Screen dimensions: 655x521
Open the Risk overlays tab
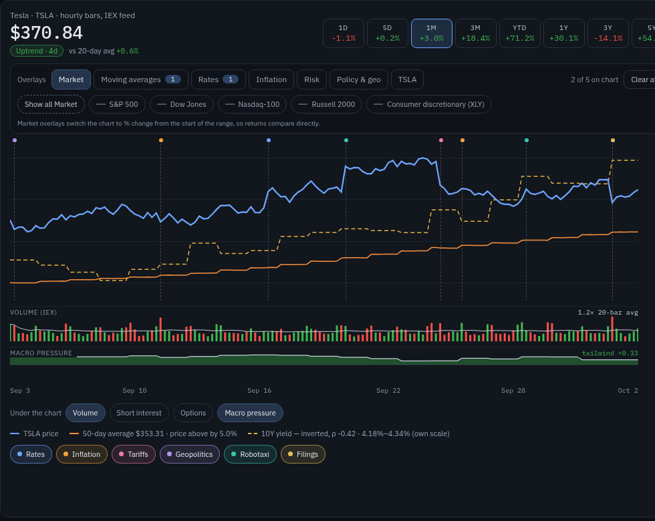coord(311,79)
